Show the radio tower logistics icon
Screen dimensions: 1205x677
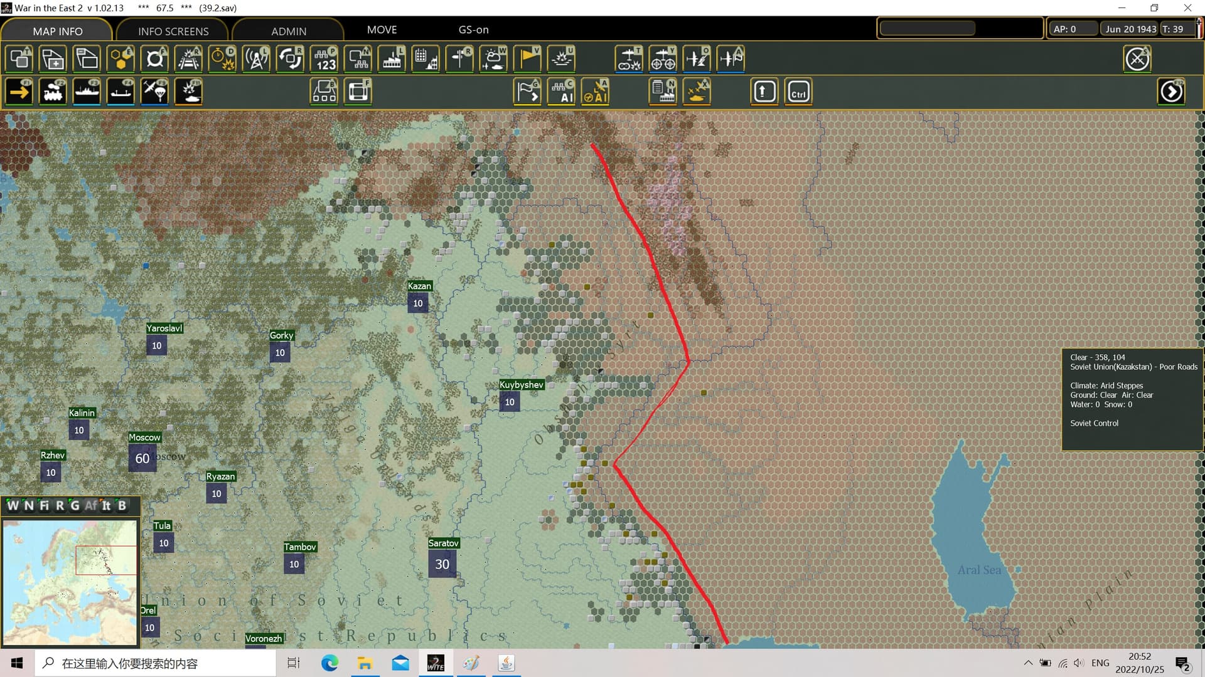(x=257, y=59)
